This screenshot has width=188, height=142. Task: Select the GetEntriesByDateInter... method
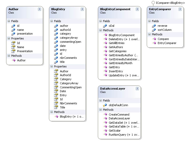[x=124, y=59]
